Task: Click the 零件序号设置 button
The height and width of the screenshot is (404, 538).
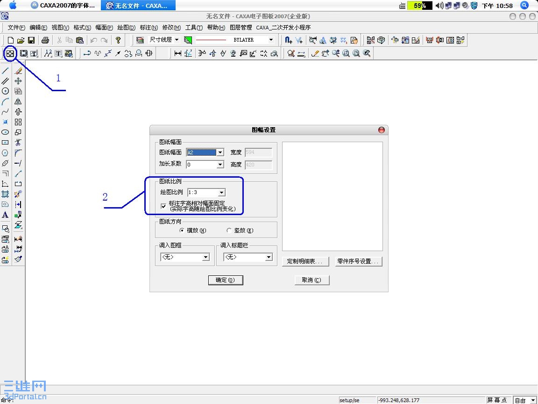Action: coord(358,261)
